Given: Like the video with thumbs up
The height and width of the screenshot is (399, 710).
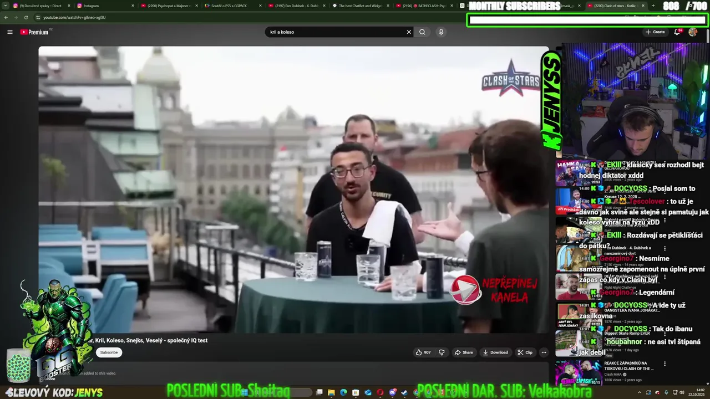Looking at the screenshot, I should pyautogui.click(x=419, y=352).
